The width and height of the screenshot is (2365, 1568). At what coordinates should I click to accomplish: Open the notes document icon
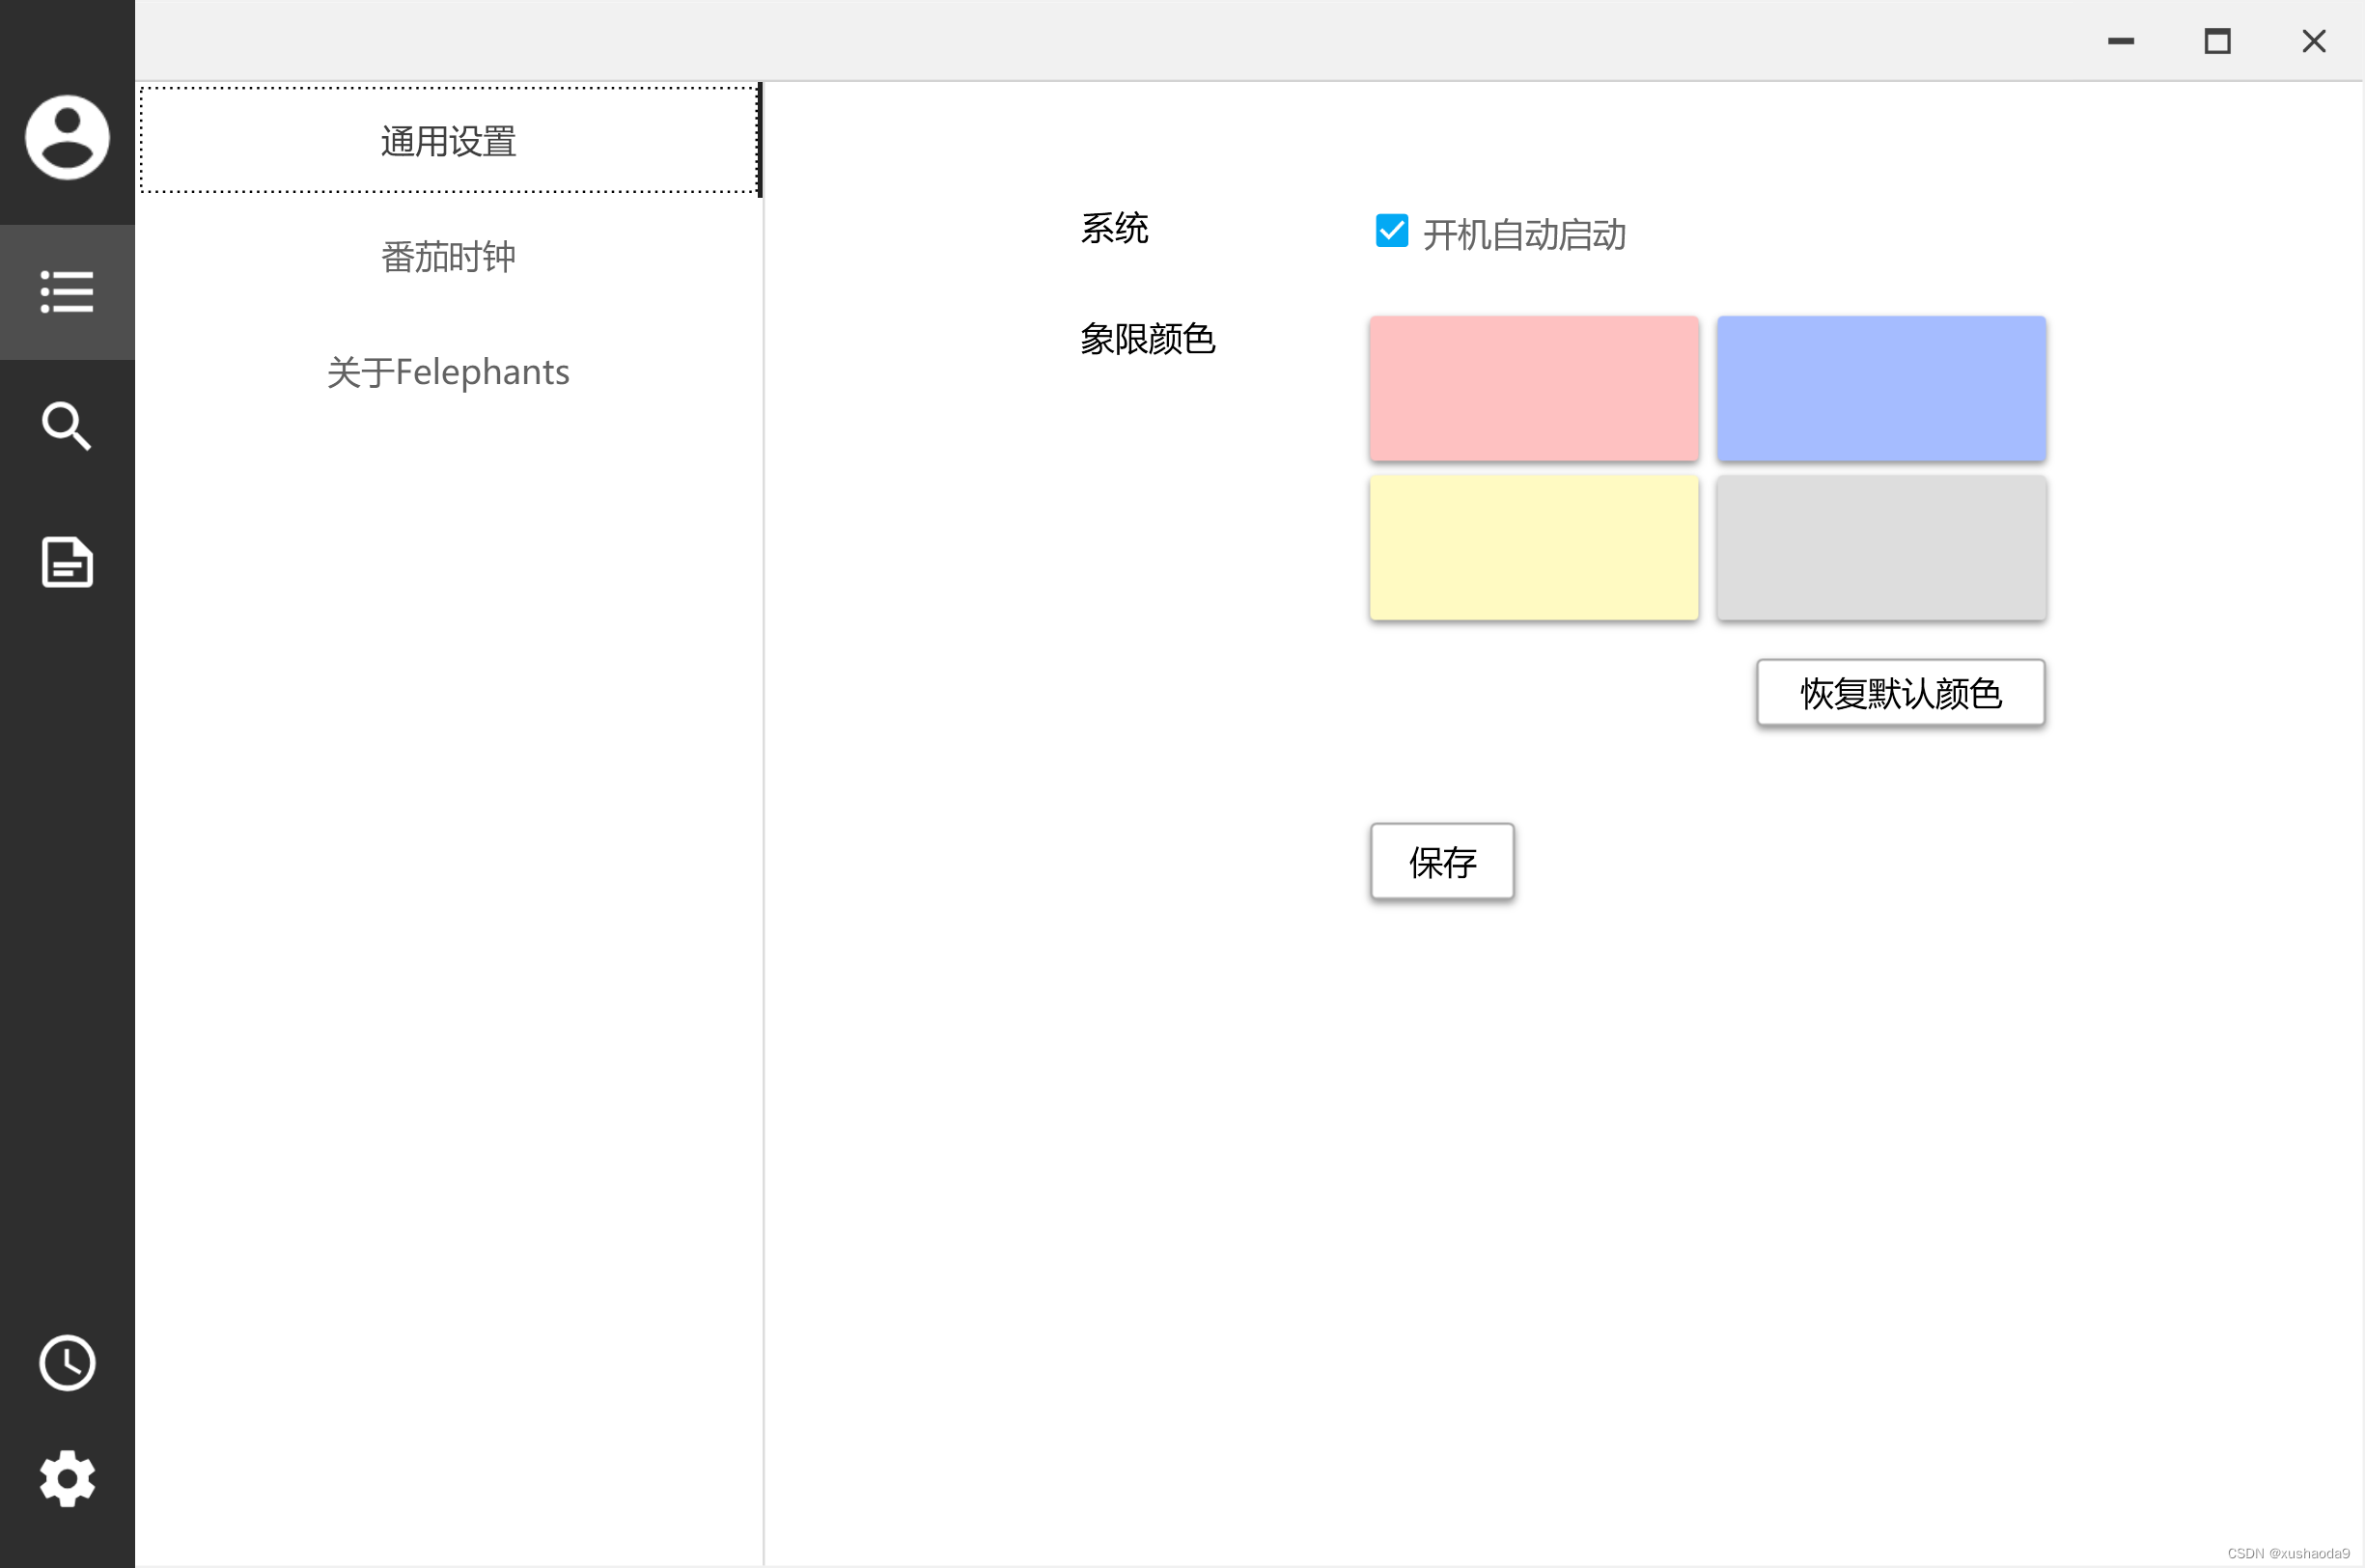coord(67,562)
